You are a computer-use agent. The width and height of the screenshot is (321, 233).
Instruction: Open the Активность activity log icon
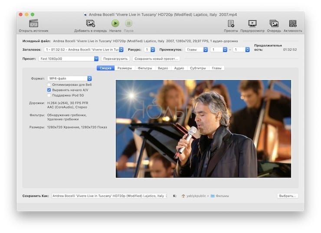point(293,23)
